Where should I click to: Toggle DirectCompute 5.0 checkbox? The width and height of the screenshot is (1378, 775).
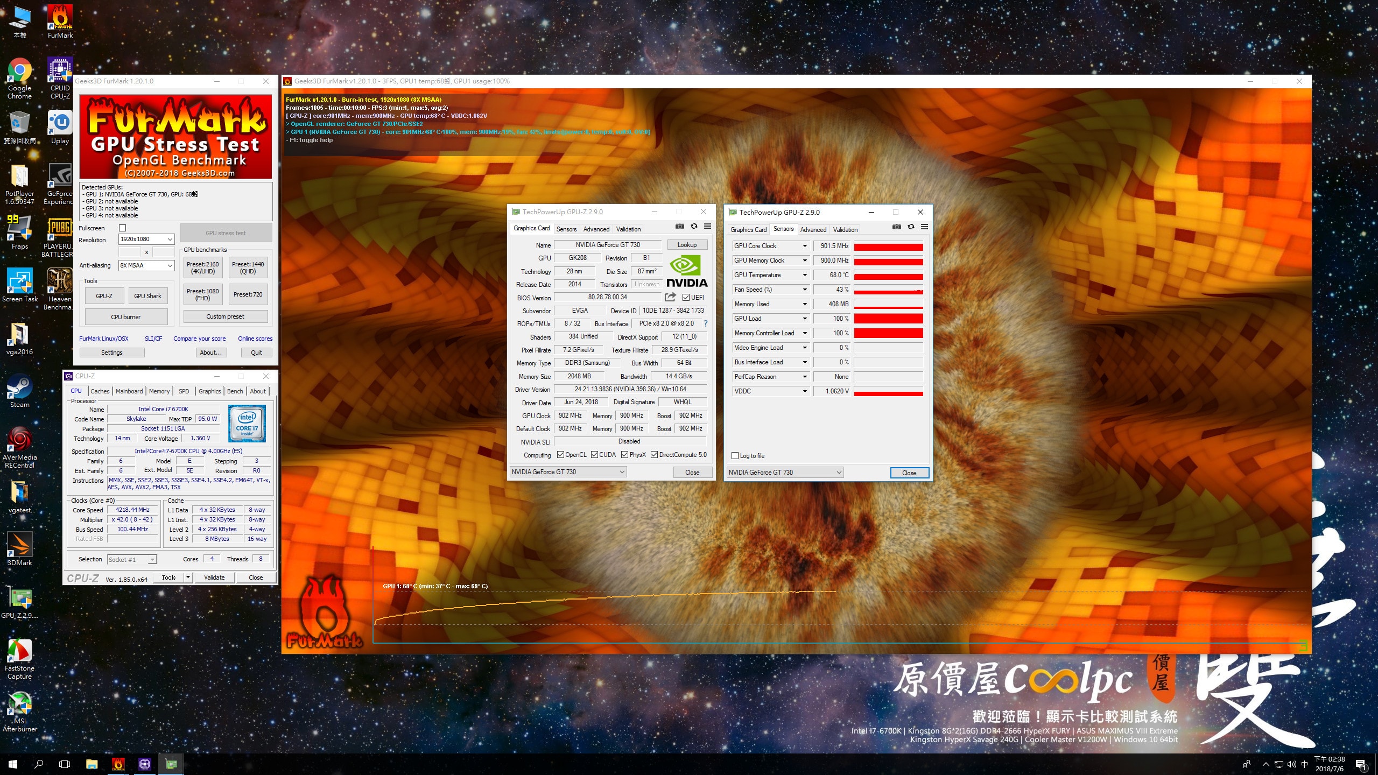[x=654, y=455]
